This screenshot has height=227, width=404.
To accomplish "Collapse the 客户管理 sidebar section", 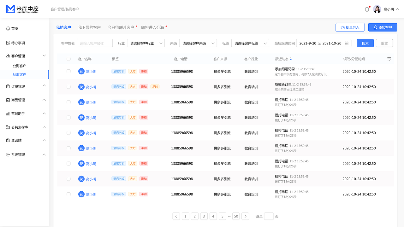I will (x=44, y=56).
